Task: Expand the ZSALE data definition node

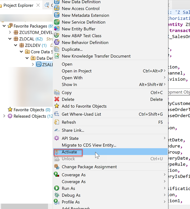Action: pyautogui.click(x=33, y=65)
